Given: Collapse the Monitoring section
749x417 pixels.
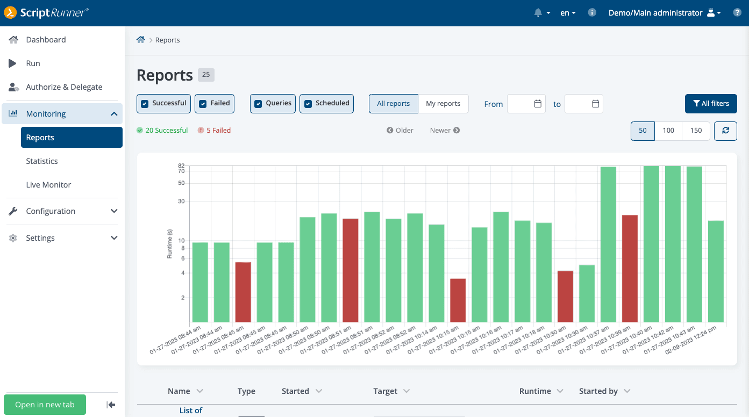Looking at the screenshot, I should [113, 113].
